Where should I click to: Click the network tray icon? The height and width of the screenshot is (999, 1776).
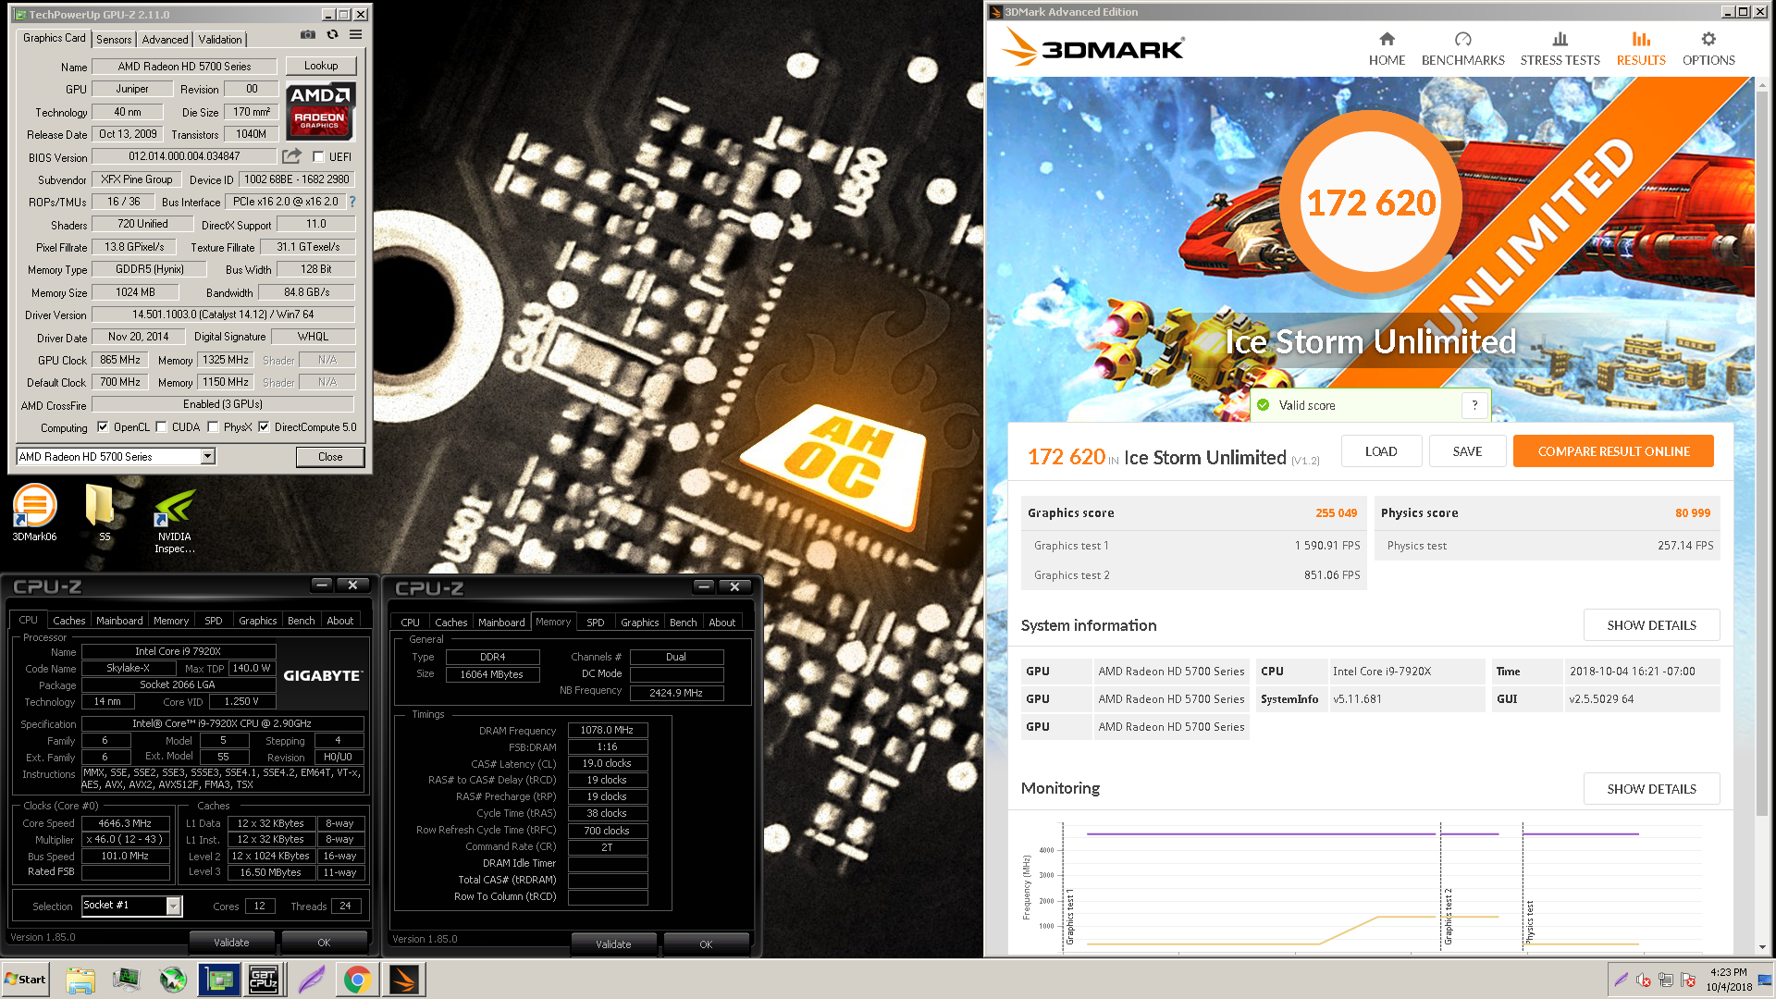click(x=1666, y=980)
